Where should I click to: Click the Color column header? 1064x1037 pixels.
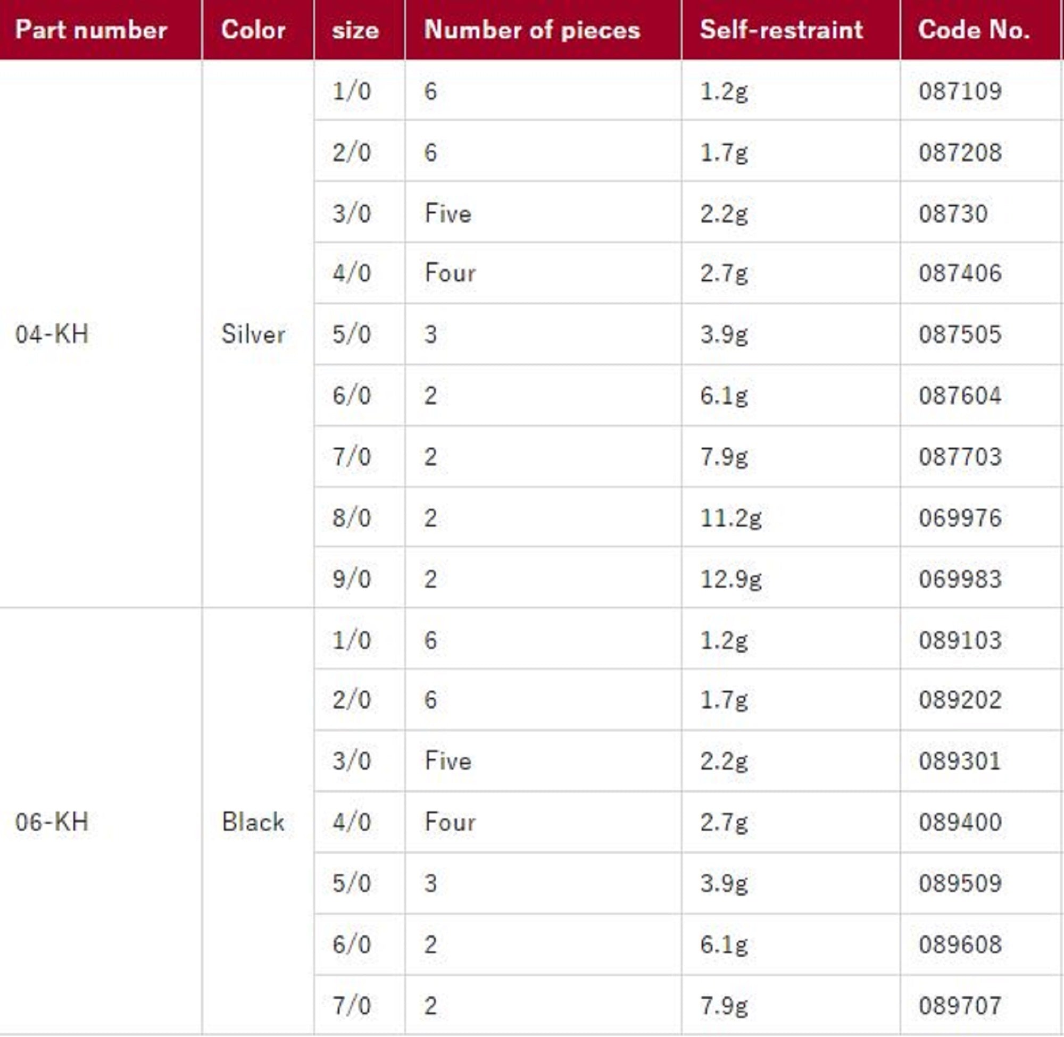(x=253, y=29)
